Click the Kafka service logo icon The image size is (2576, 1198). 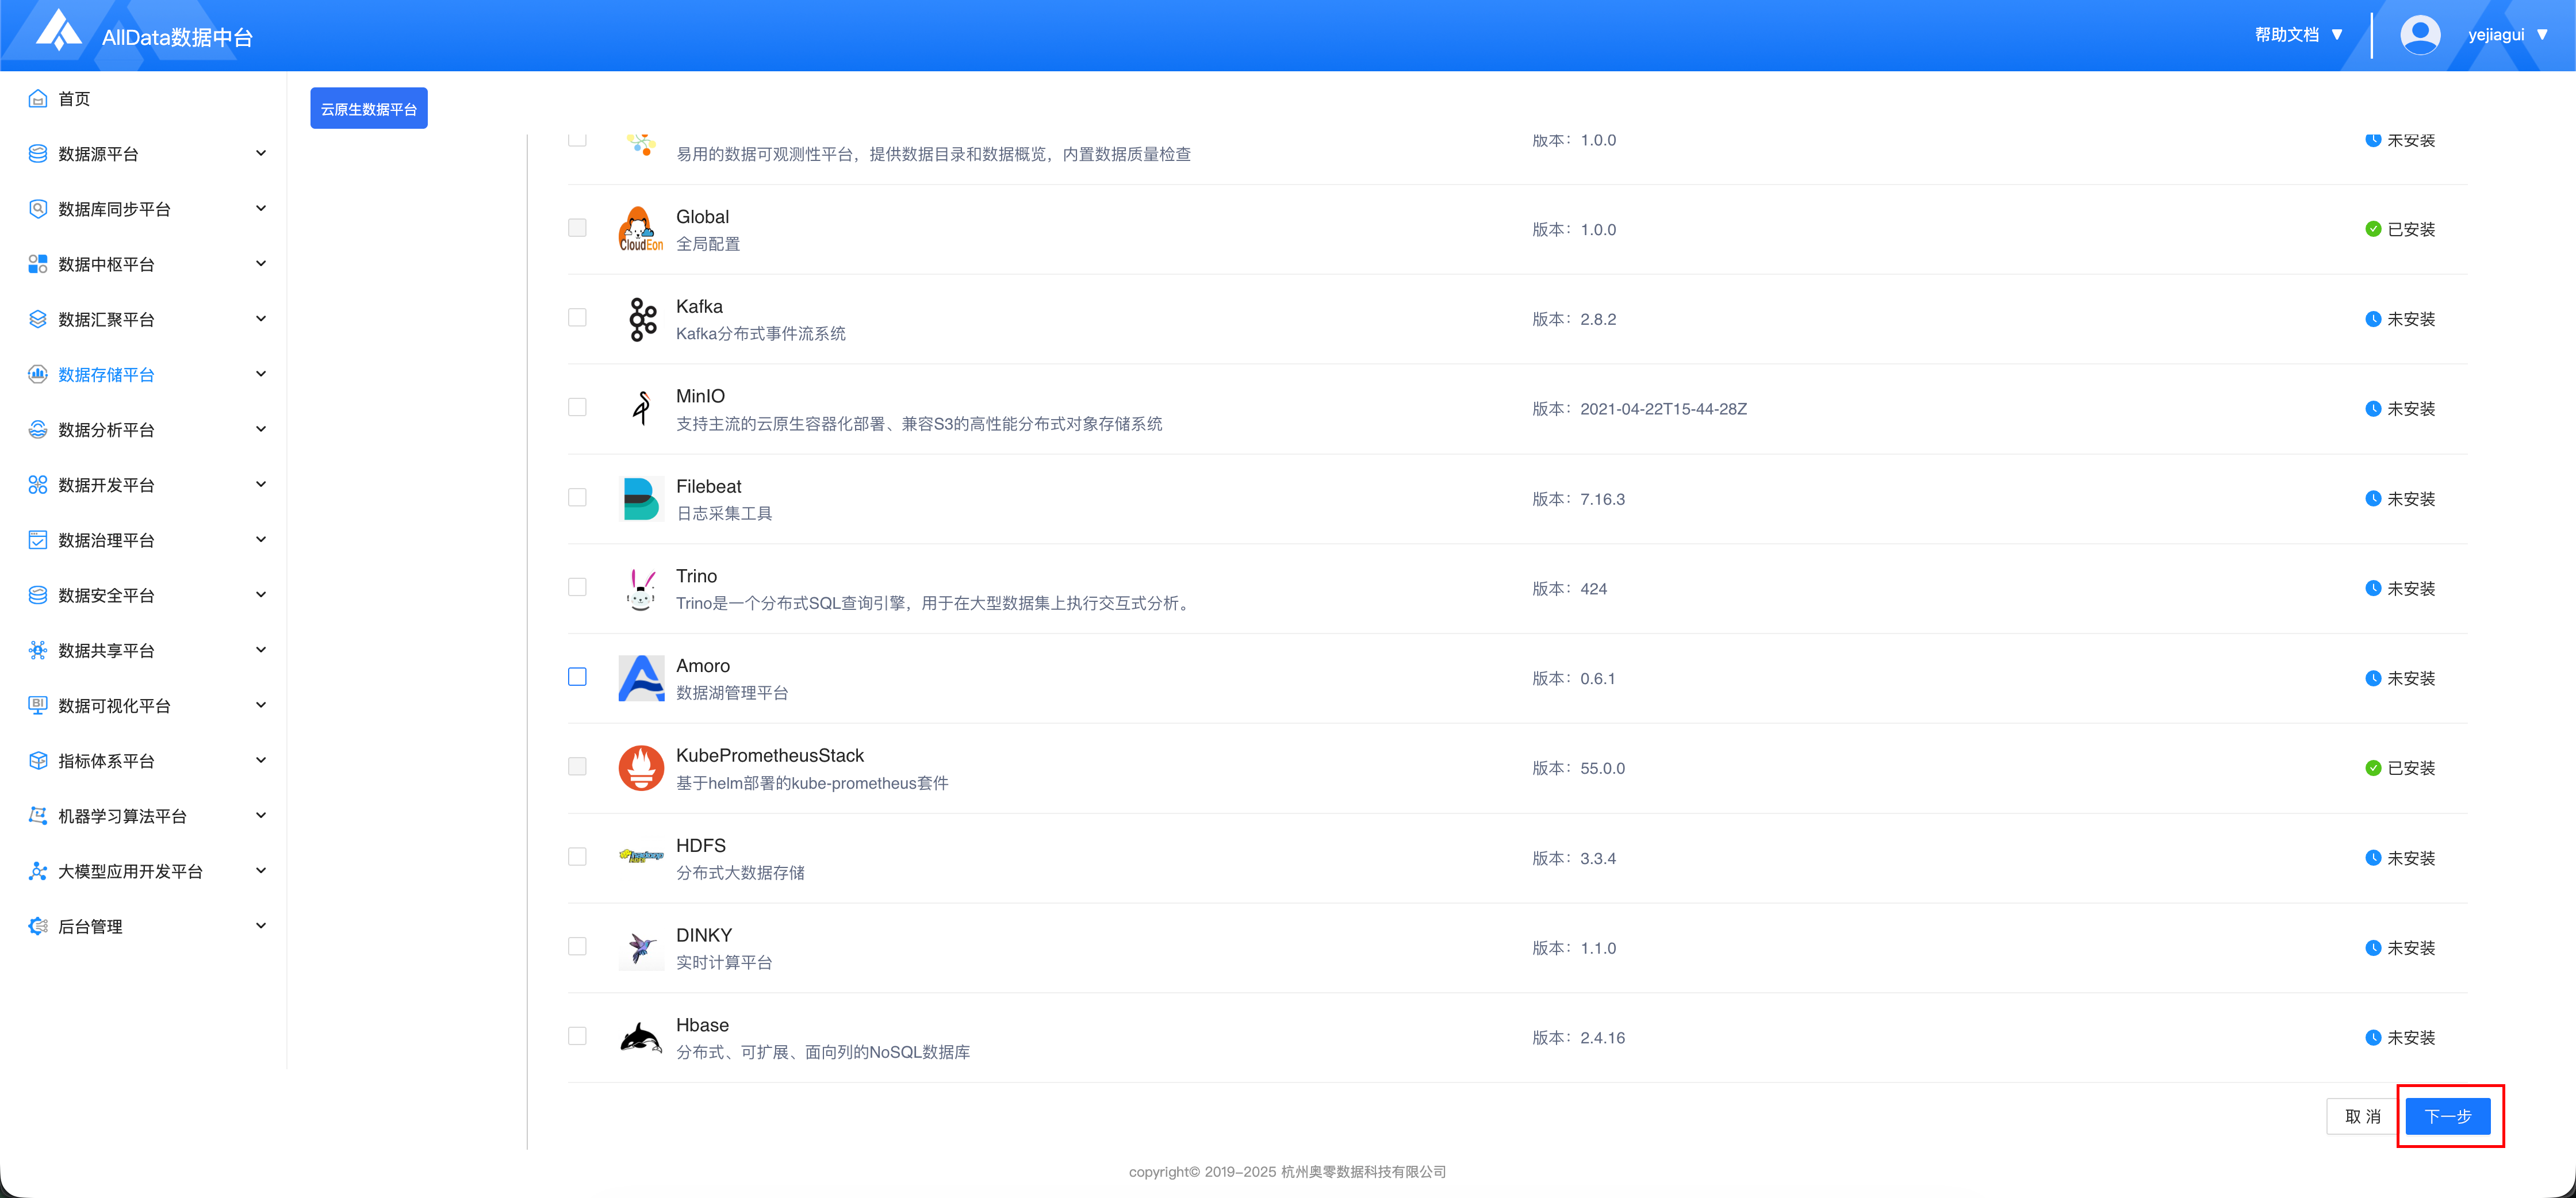(641, 319)
